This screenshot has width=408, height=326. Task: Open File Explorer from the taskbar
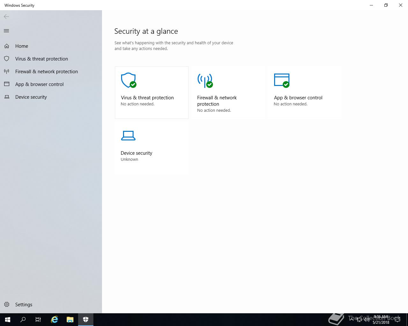(70, 320)
